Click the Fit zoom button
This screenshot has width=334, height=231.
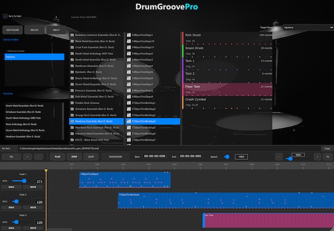[x=328, y=157]
